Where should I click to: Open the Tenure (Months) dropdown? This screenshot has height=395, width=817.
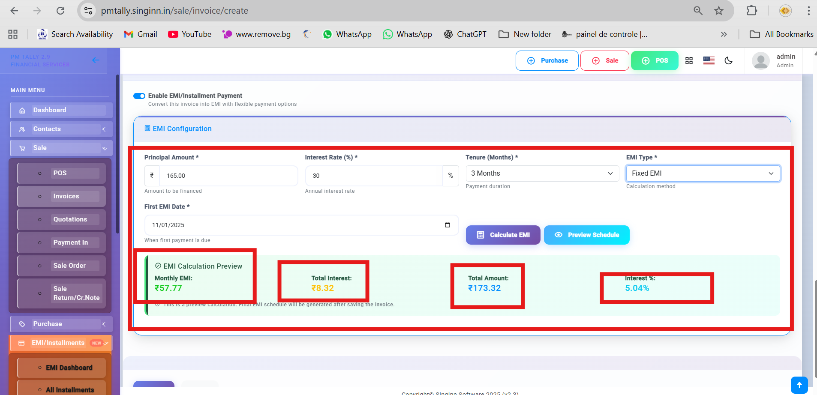point(542,174)
